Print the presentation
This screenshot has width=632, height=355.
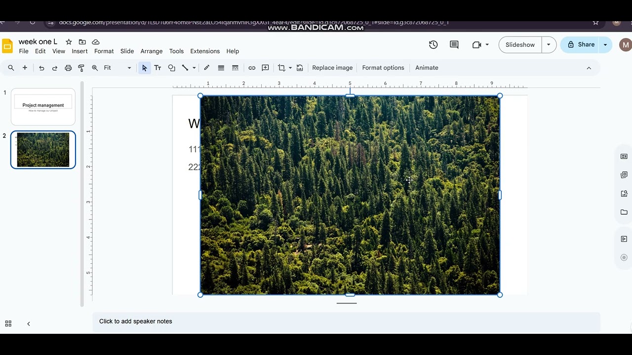(x=68, y=68)
